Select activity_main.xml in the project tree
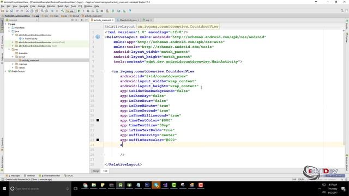Viewport: 349px width, 196px height. tap(31, 60)
